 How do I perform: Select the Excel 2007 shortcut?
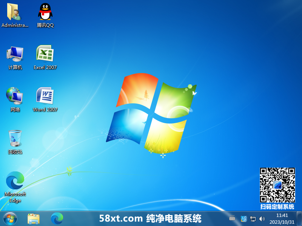pyautogui.click(x=45, y=57)
